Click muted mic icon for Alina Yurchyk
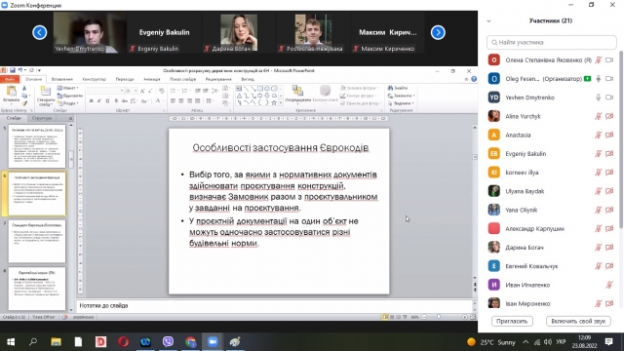The width and height of the screenshot is (624, 351). pos(598,116)
